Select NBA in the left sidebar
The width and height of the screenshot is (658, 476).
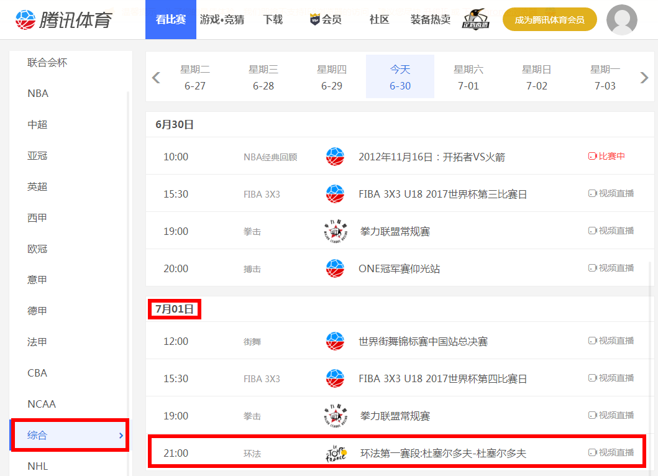(x=38, y=94)
